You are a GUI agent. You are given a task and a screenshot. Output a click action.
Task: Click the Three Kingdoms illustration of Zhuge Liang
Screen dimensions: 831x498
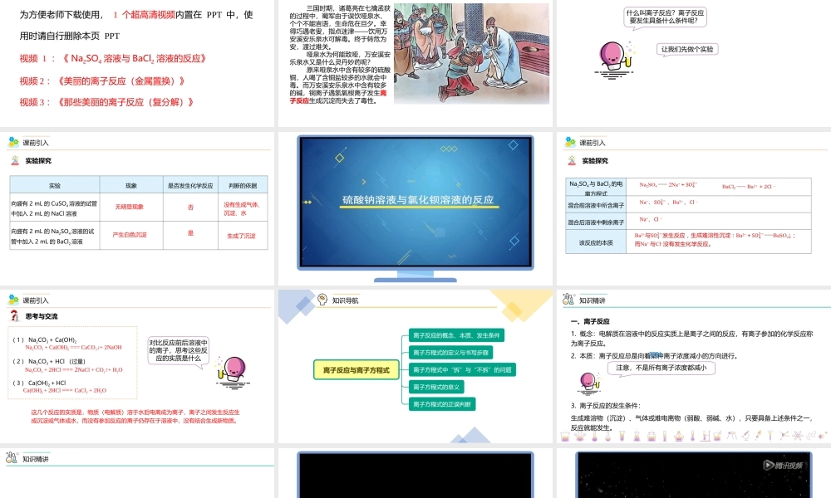point(471,53)
